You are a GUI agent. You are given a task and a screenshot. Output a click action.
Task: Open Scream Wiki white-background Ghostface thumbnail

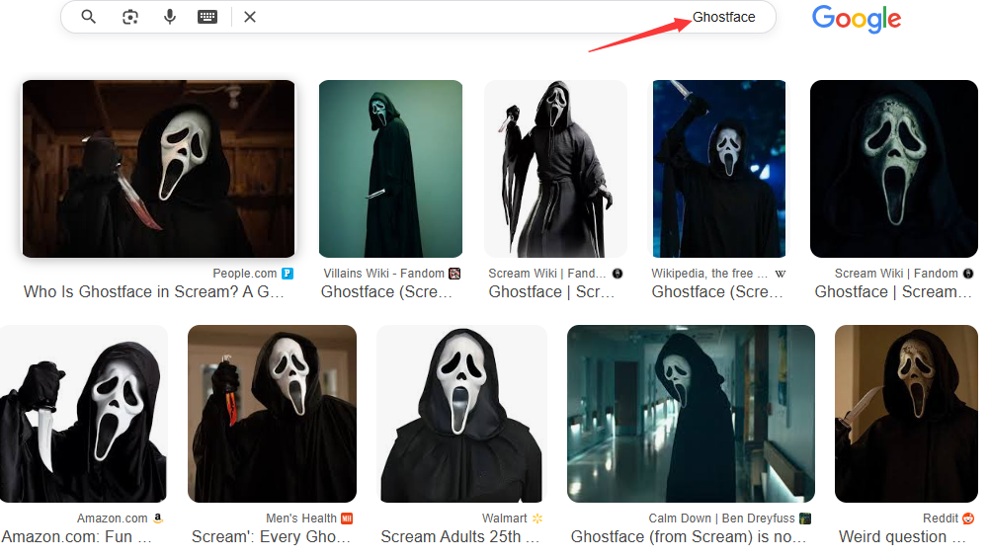click(x=555, y=168)
